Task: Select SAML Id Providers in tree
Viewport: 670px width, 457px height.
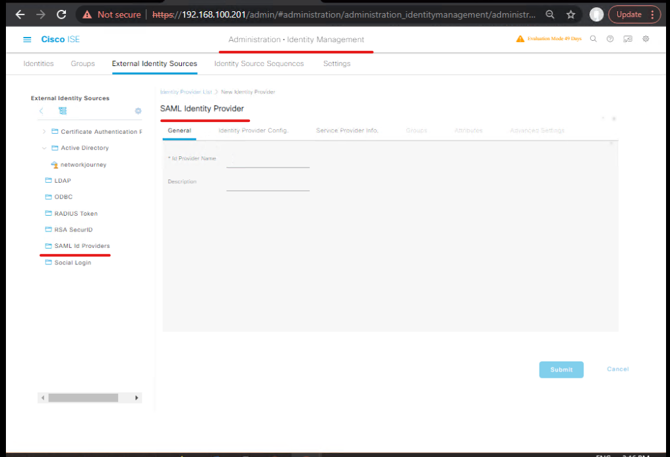Action: pyautogui.click(x=82, y=246)
